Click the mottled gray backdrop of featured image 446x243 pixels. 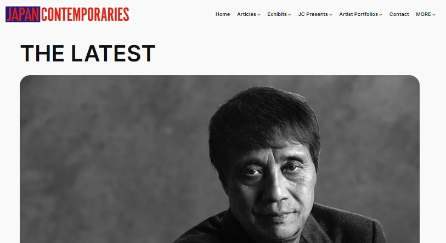click(x=114, y=156)
